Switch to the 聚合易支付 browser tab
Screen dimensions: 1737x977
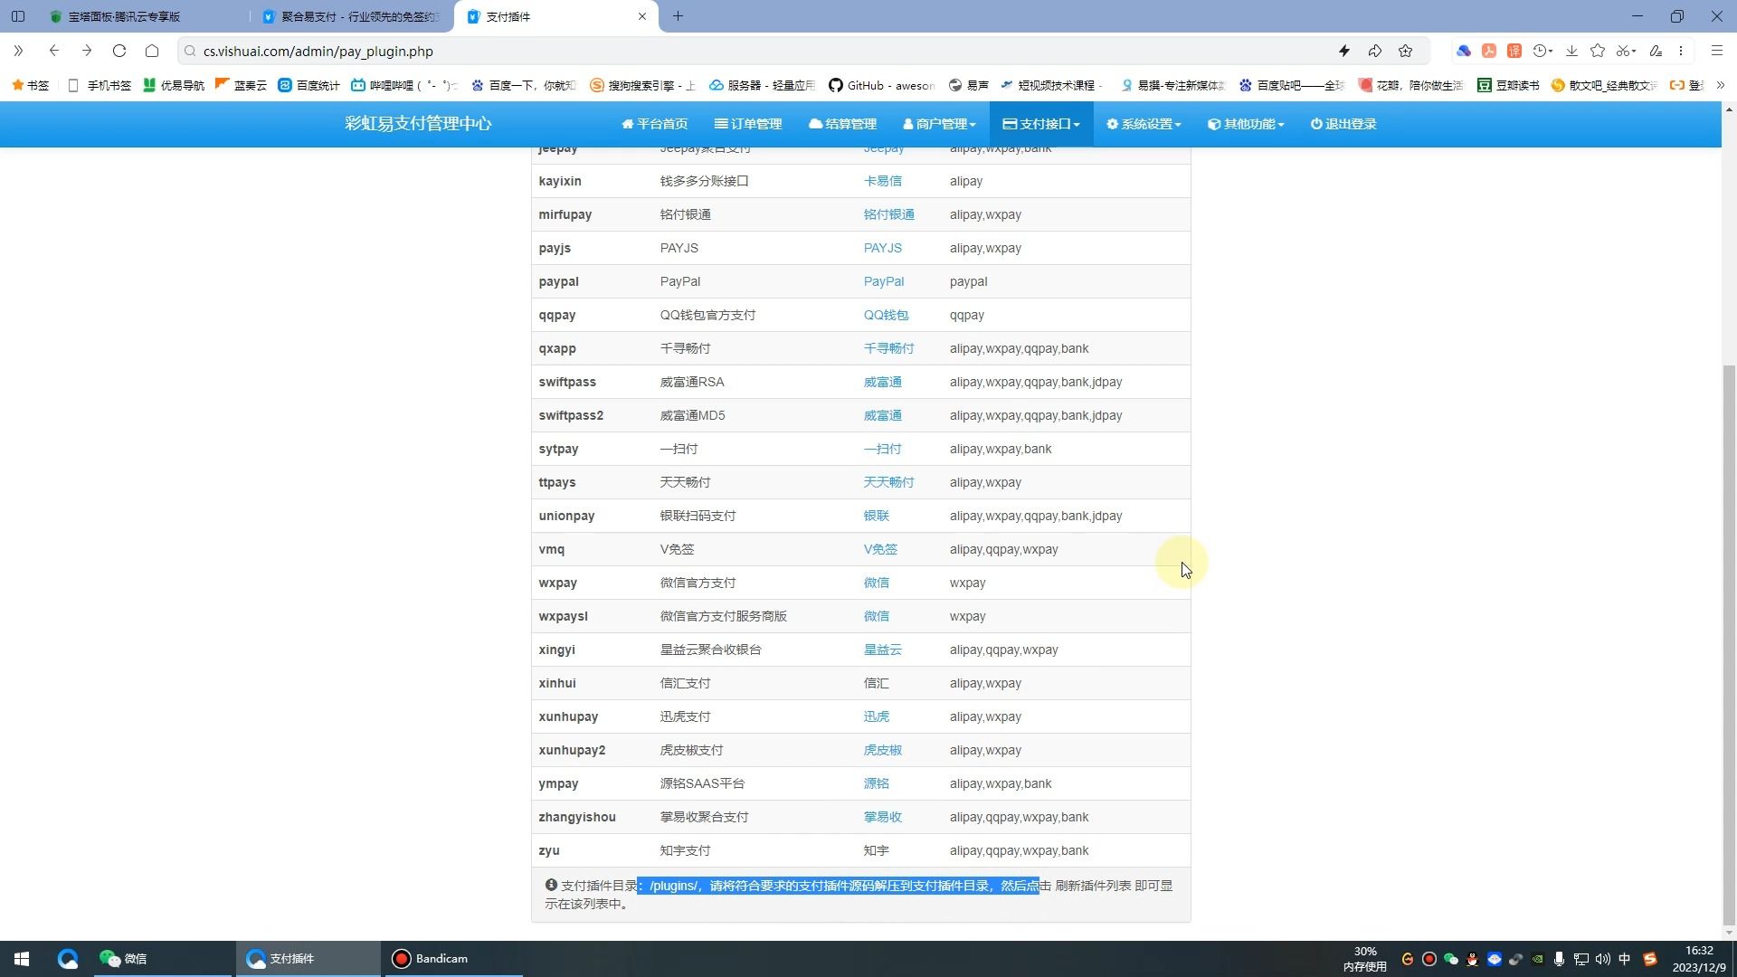pos(353,16)
